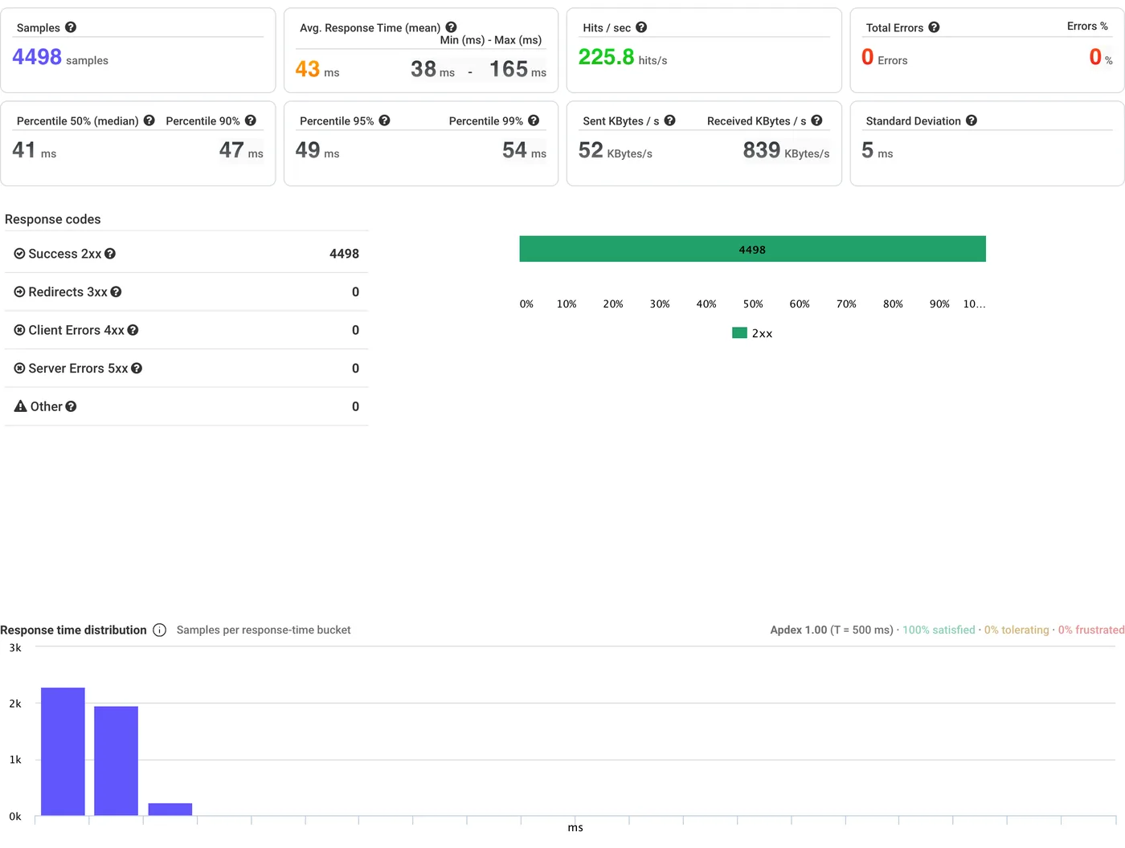The width and height of the screenshot is (1125, 848).
Task: Open the Avg. Response Time help tooltip icon
Action: pos(451,27)
